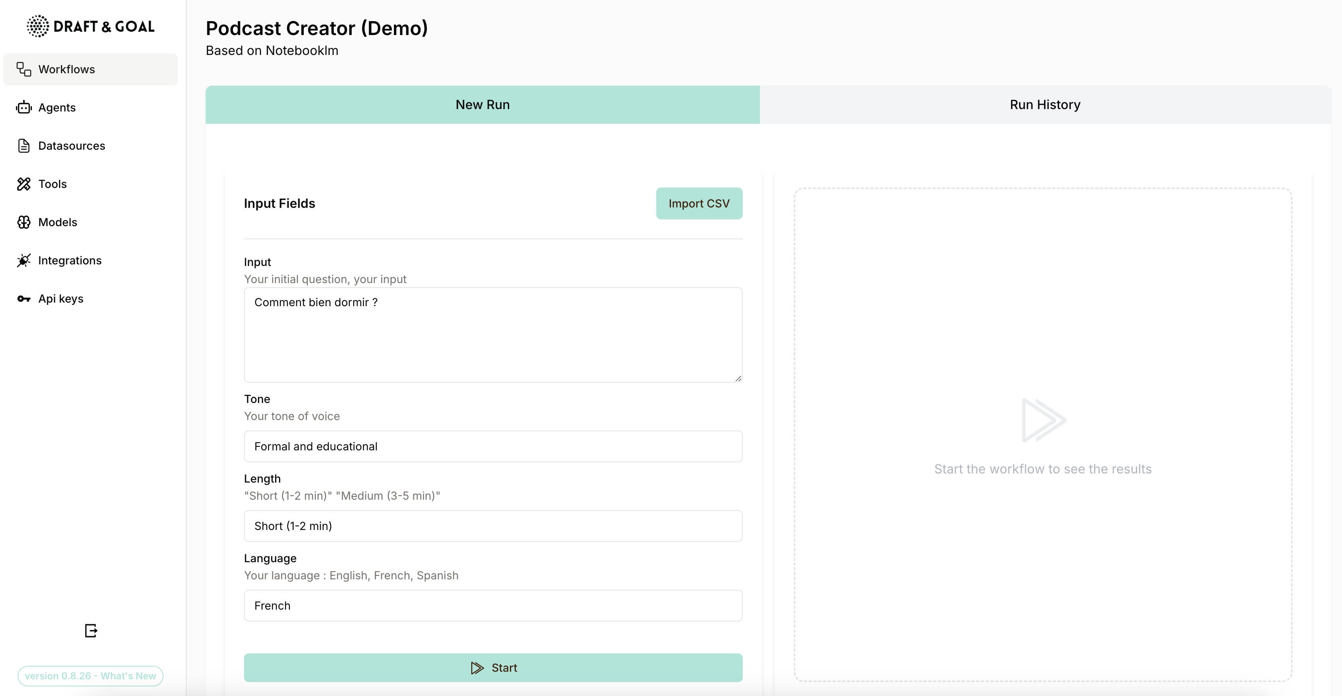Focus the Length field
Image resolution: width=1342 pixels, height=696 pixels.
click(x=493, y=526)
